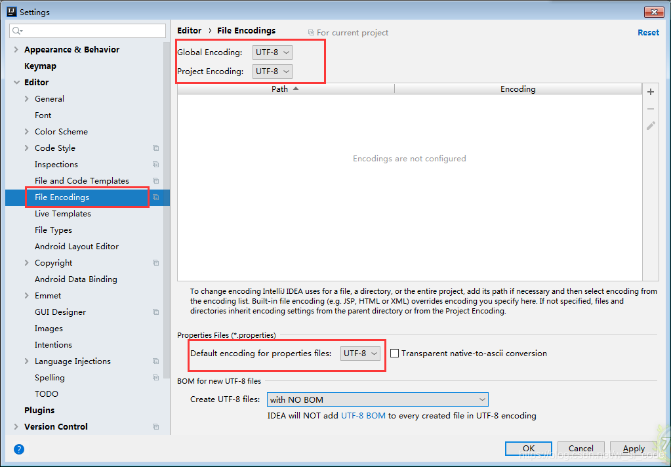Click the For current project indicator icon

point(311,33)
